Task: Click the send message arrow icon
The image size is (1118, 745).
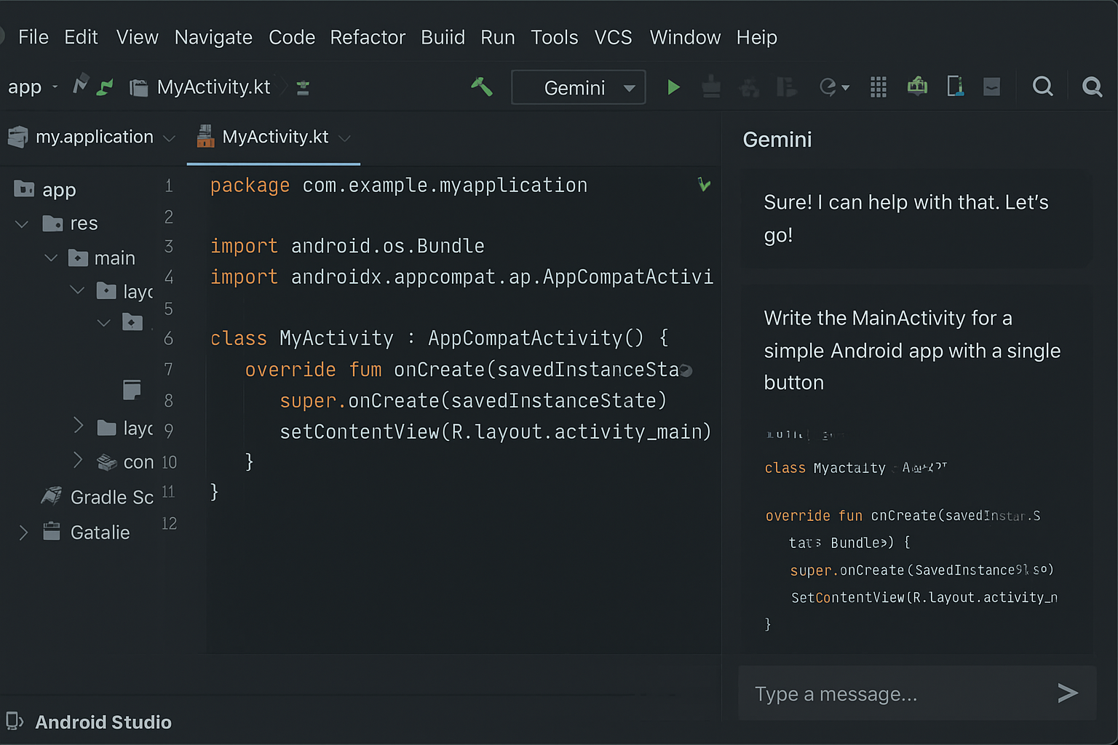Action: [1067, 693]
